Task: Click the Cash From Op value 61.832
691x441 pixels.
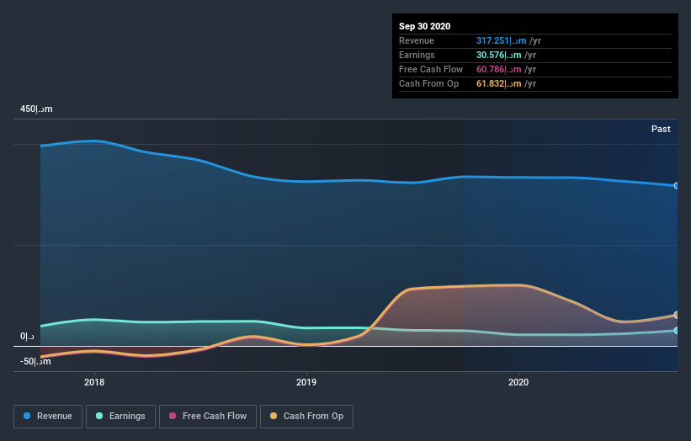Action: 499,83
